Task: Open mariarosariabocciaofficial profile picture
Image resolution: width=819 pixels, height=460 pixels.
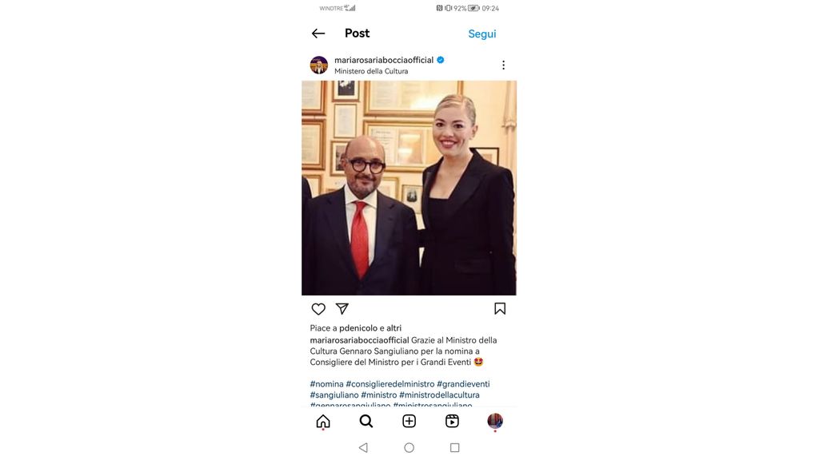Action: pos(318,65)
